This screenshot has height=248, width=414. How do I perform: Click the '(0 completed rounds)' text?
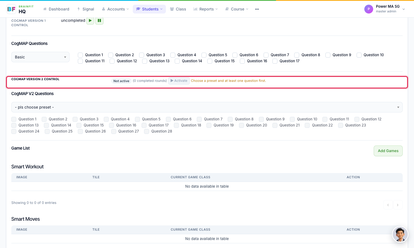150,81
